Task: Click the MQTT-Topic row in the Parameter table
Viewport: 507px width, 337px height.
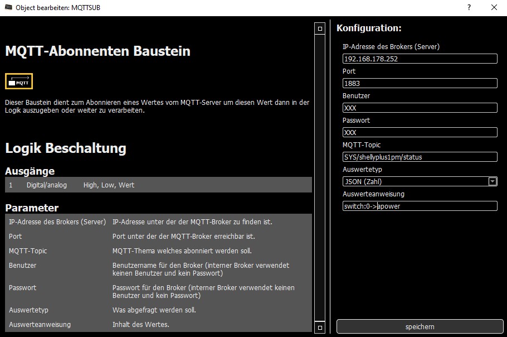Action: click(x=158, y=251)
